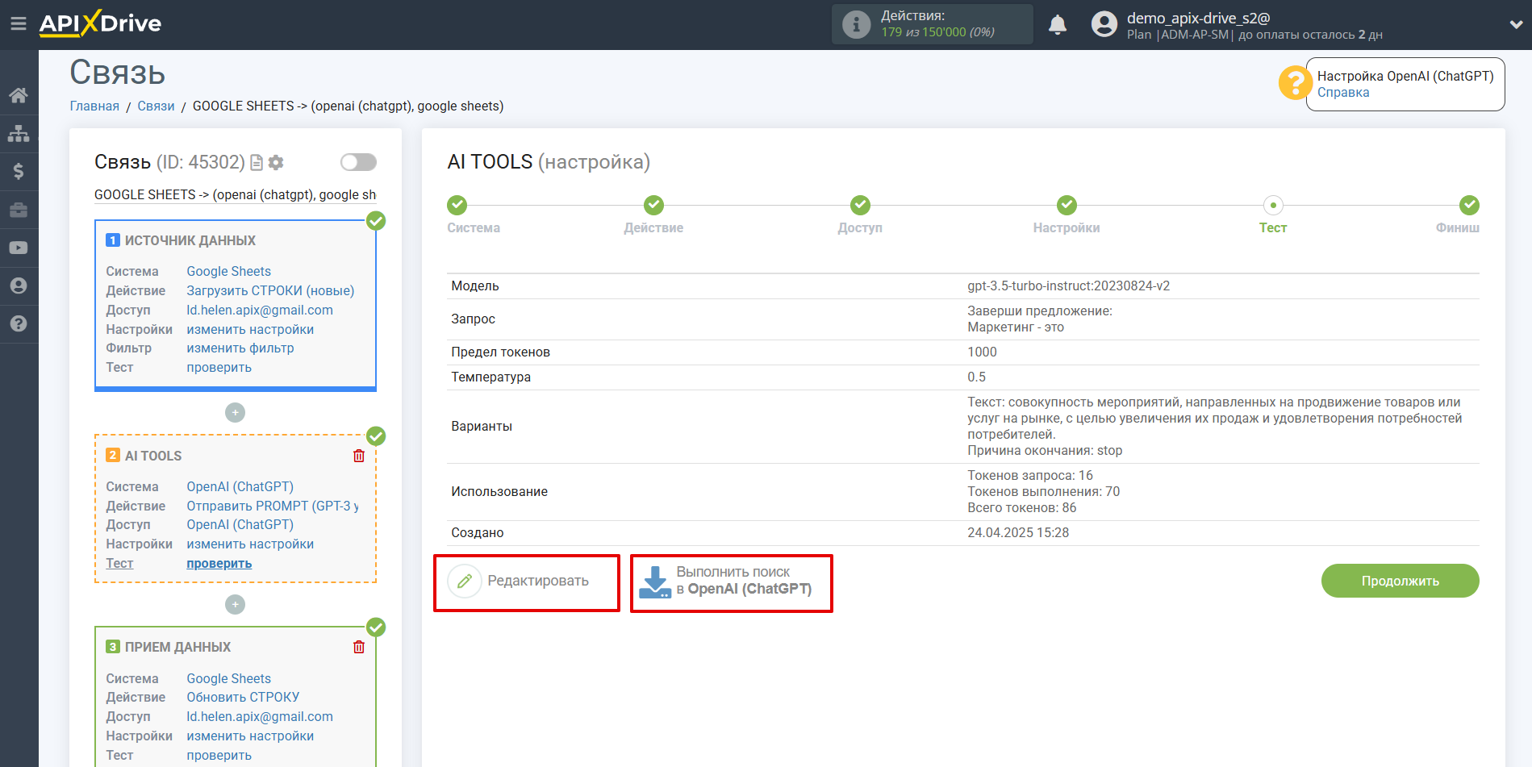Click the green Продолжить button
The width and height of the screenshot is (1532, 767).
(1400, 581)
